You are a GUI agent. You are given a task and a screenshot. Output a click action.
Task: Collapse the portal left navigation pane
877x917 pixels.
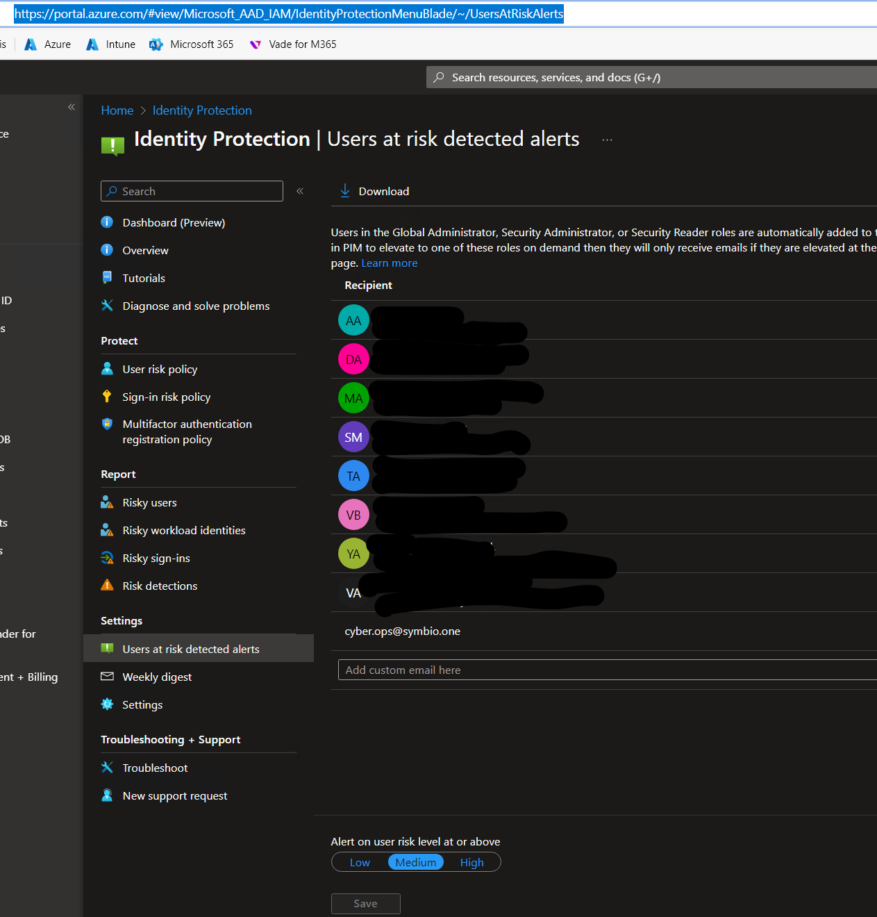pyautogui.click(x=71, y=107)
